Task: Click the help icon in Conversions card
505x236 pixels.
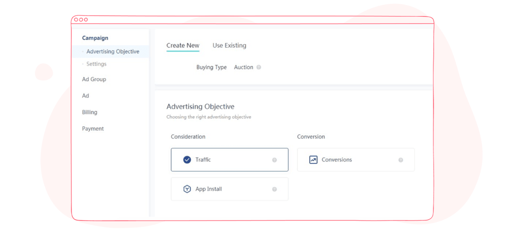Action: click(x=400, y=160)
